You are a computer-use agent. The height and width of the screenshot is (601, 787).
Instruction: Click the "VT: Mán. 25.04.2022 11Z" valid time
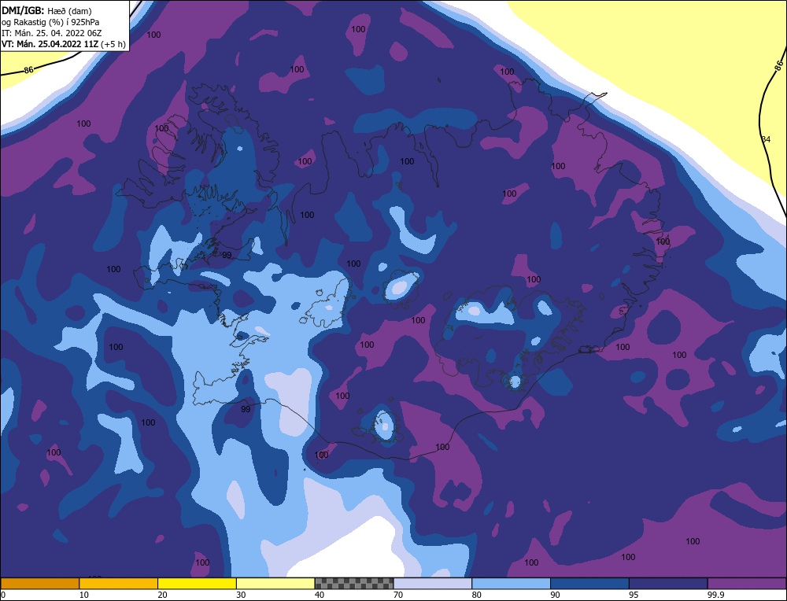[x=50, y=44]
